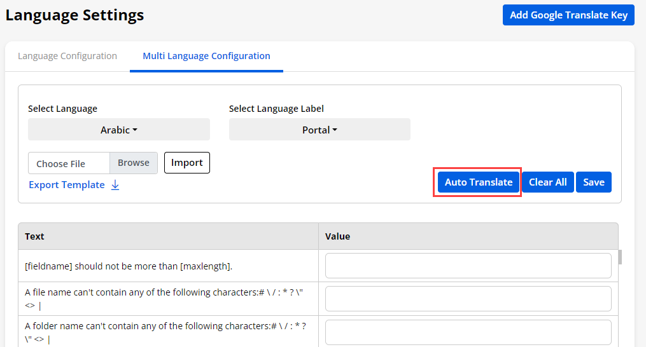
Task: Click the Choose File field
Action: click(x=69, y=163)
